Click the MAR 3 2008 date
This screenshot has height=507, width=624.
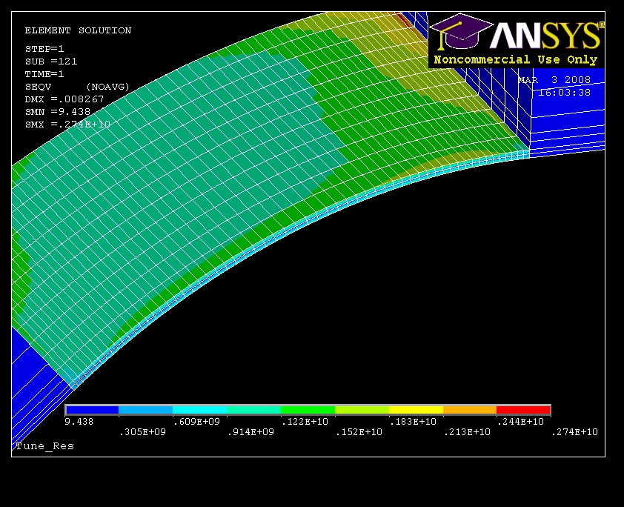tap(554, 80)
